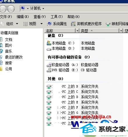
Task: Click the 系统属性 toolbar button label
Action: [x=60, y=24]
